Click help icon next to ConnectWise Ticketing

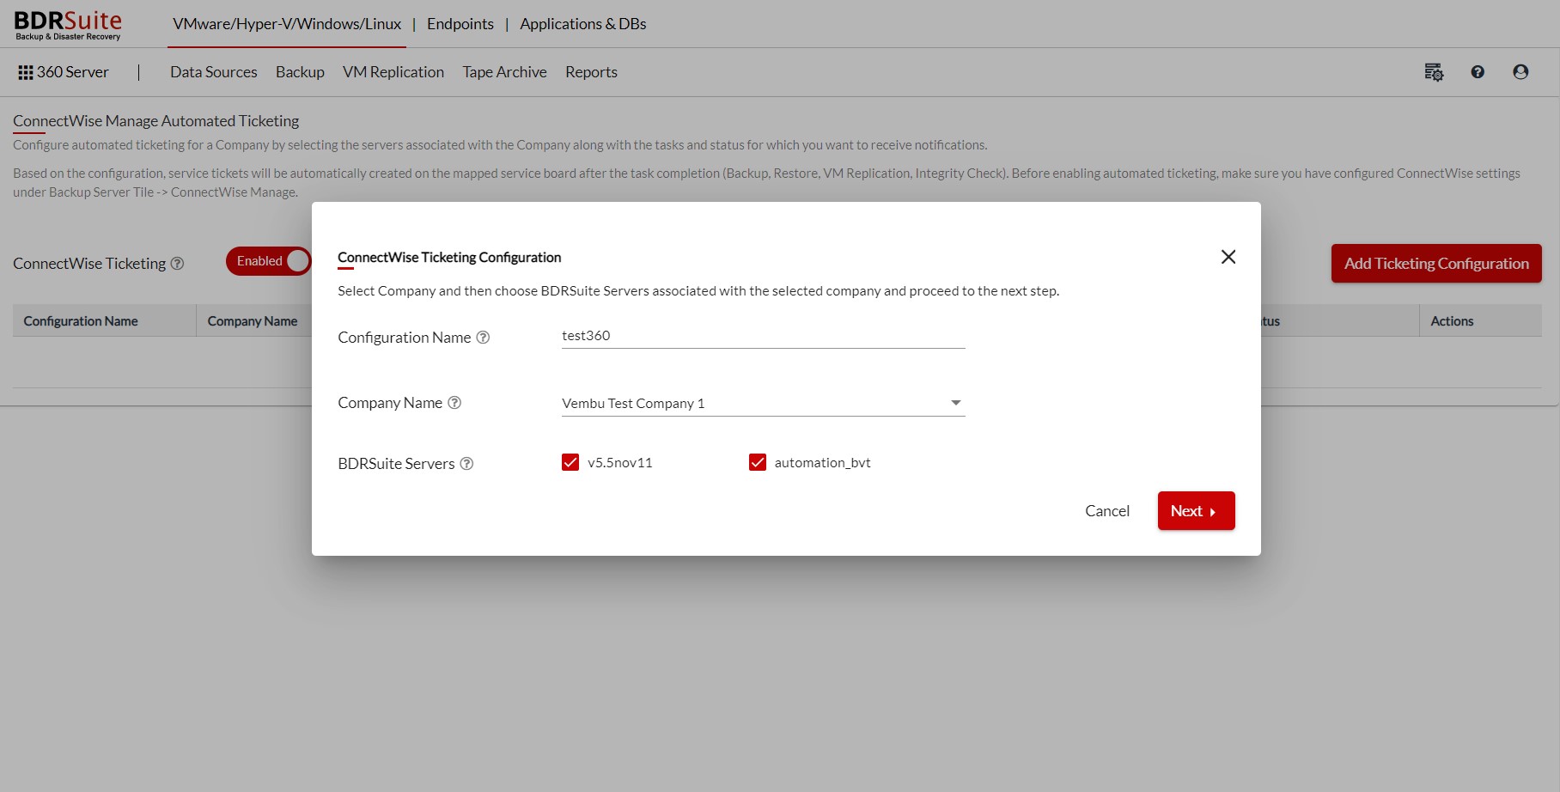177,264
